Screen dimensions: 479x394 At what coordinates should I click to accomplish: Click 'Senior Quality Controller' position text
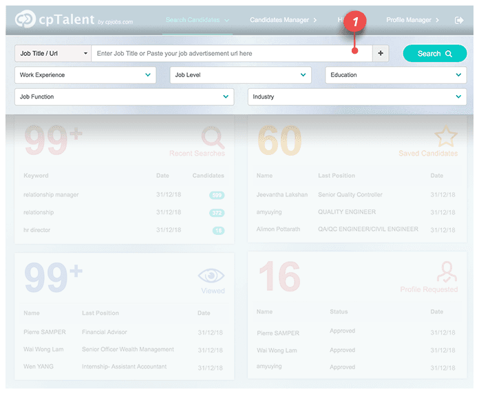pyautogui.click(x=350, y=195)
